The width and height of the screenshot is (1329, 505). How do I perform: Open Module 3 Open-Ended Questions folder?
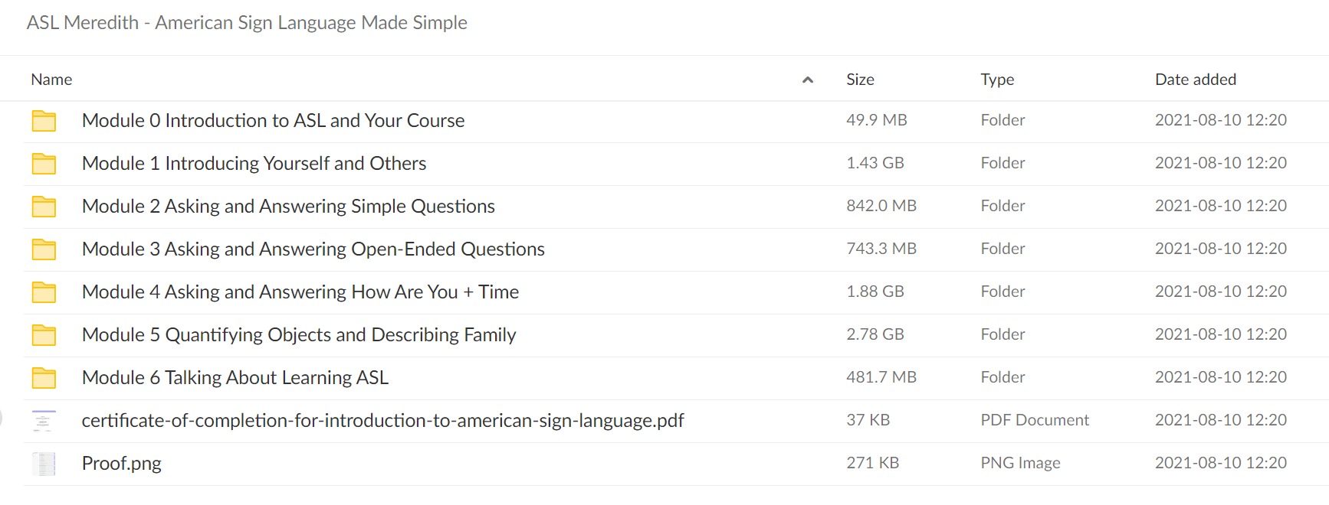(x=313, y=249)
